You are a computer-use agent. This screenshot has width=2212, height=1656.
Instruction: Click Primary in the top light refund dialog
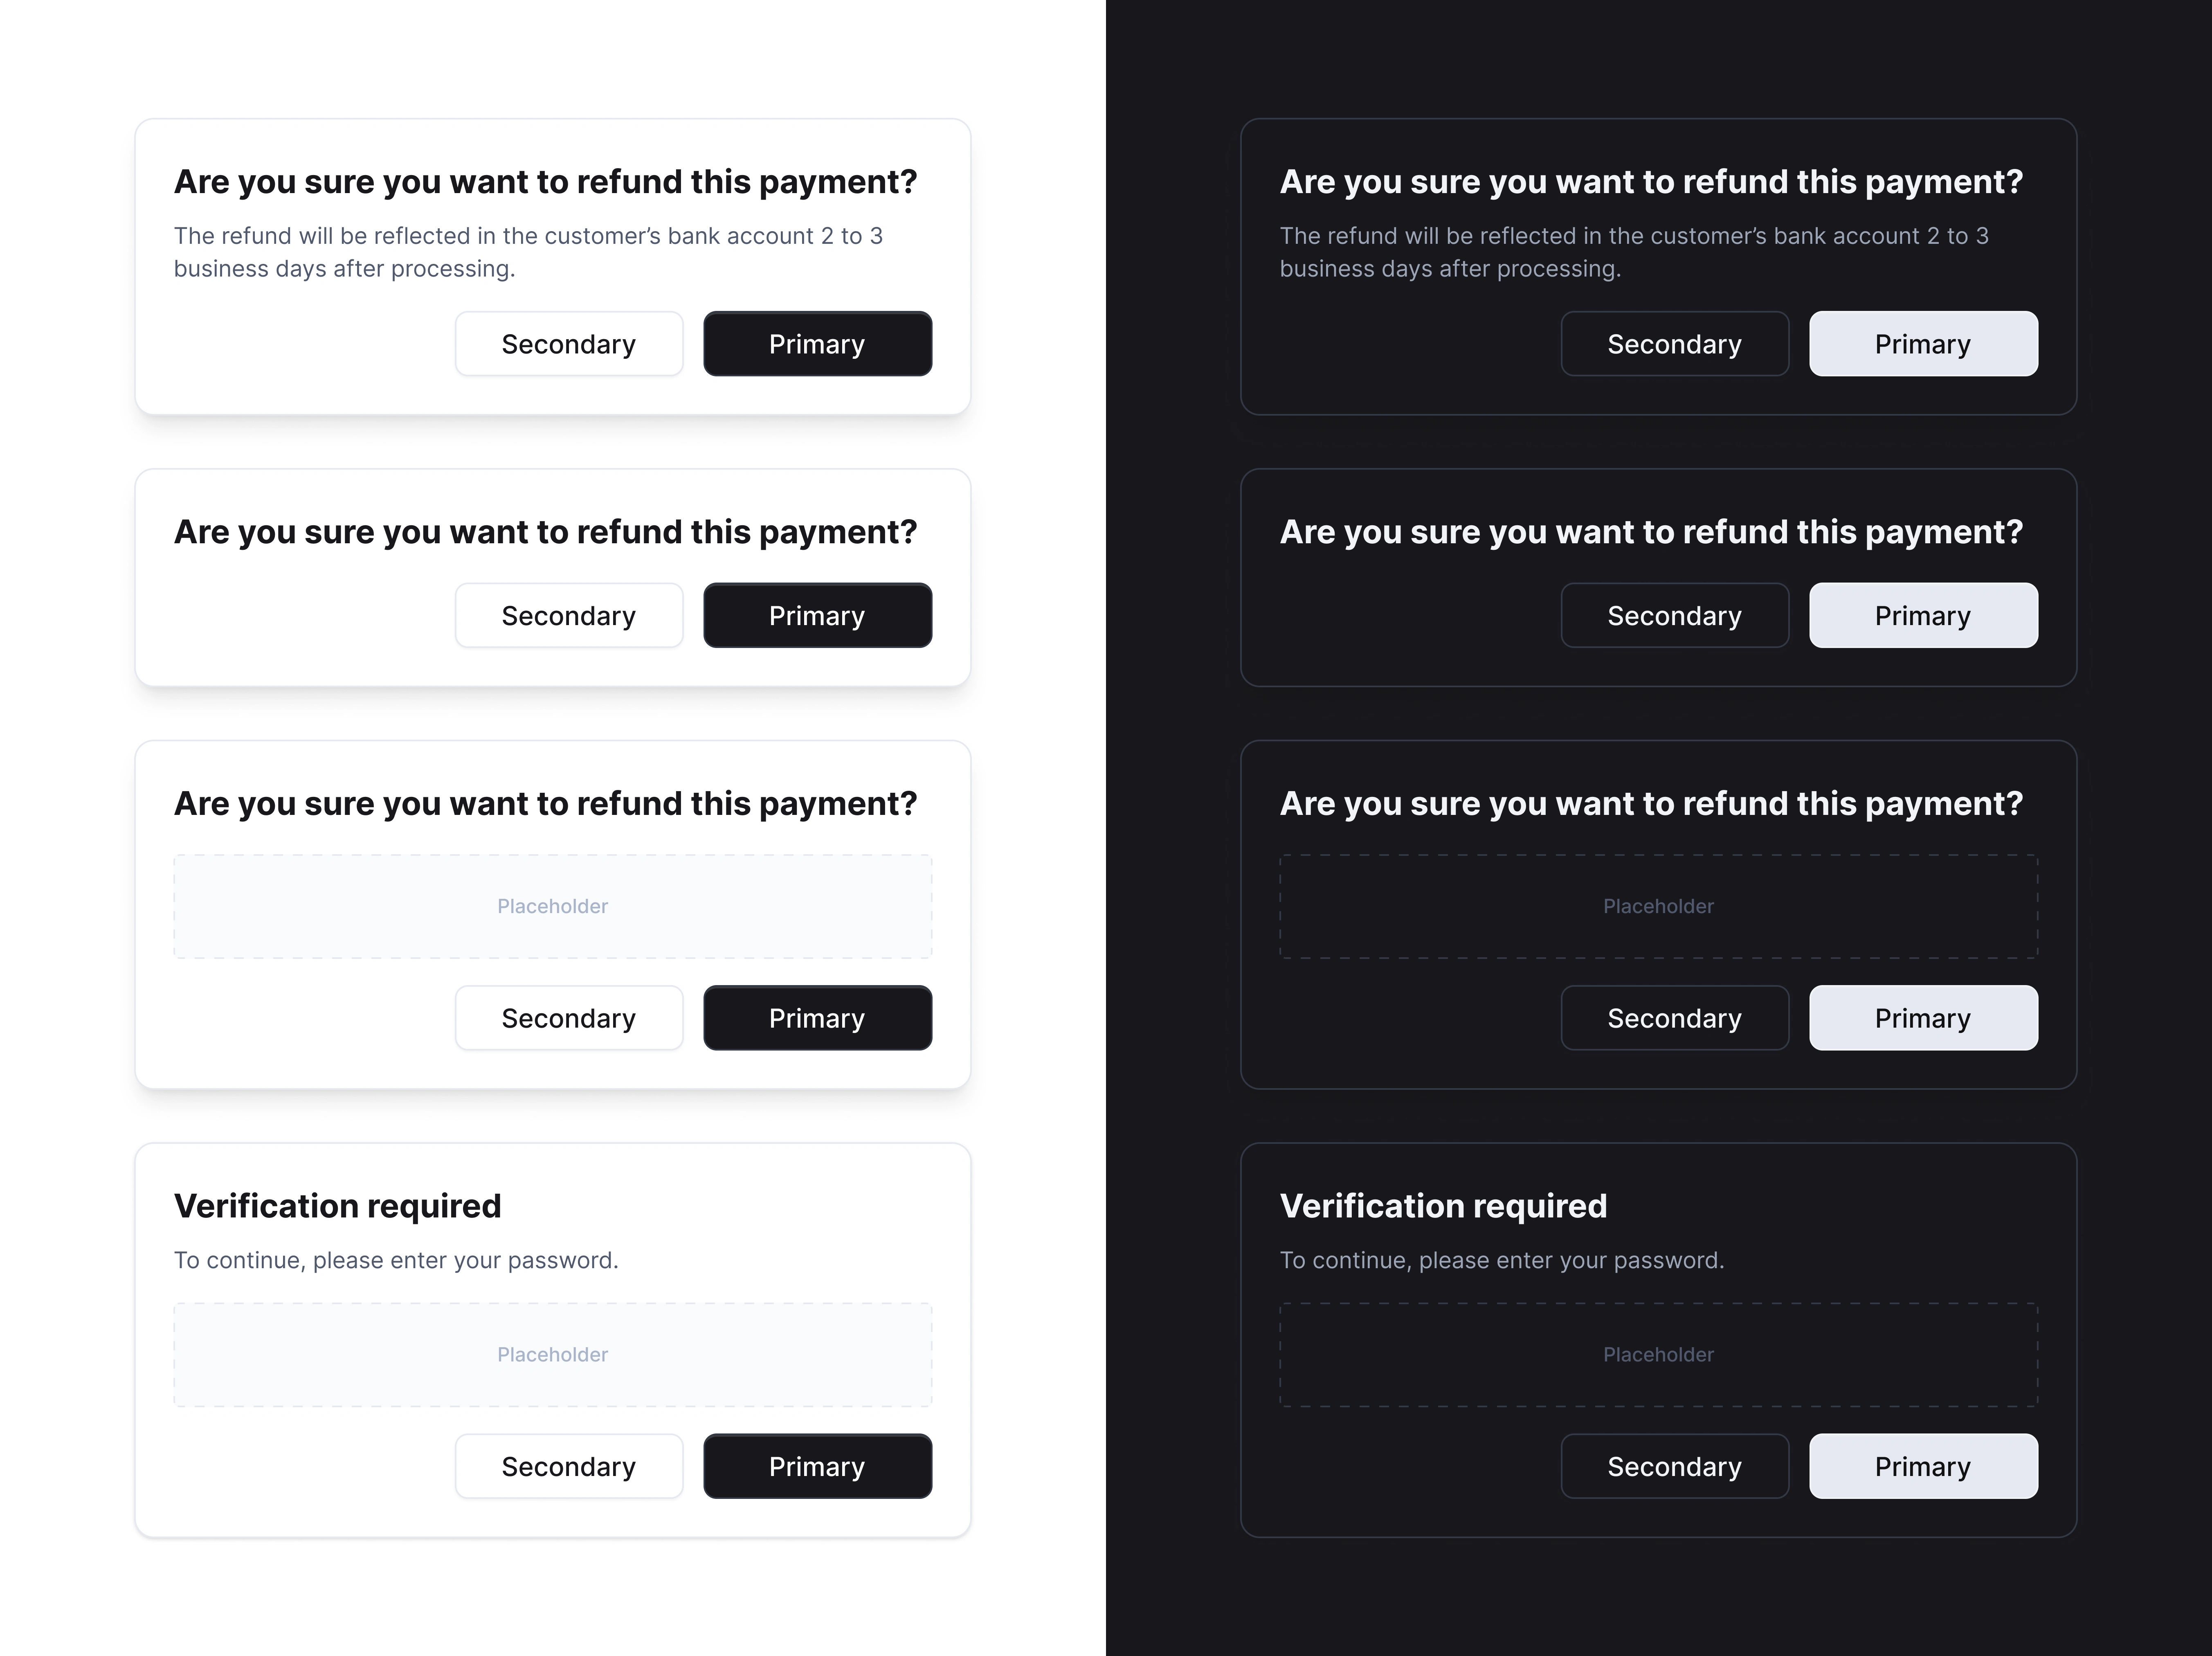click(817, 344)
